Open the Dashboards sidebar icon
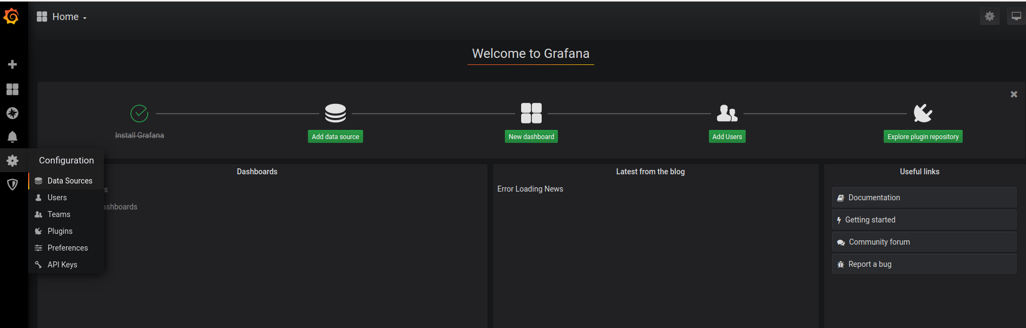 coord(12,89)
